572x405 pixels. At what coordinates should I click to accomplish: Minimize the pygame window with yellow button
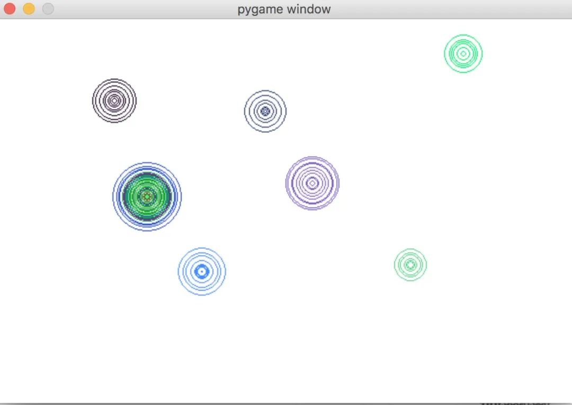[x=29, y=9]
